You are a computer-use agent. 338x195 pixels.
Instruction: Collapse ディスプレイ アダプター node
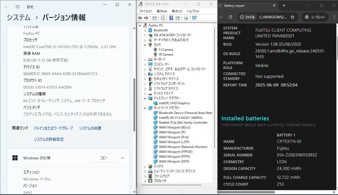pos(145,98)
